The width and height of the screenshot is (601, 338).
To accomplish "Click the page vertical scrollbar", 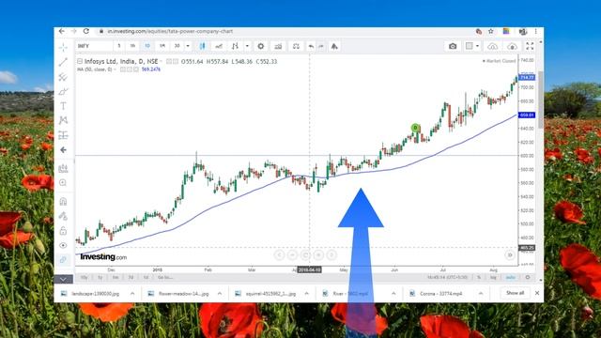I will (541, 100).
